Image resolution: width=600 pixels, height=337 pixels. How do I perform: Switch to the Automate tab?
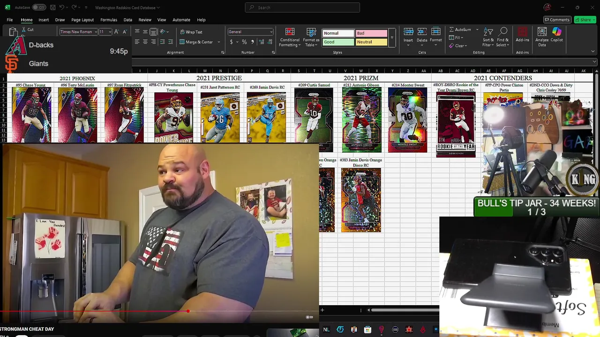(x=181, y=20)
